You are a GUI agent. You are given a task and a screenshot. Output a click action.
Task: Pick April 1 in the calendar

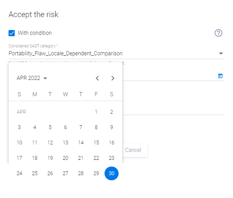point(96,112)
